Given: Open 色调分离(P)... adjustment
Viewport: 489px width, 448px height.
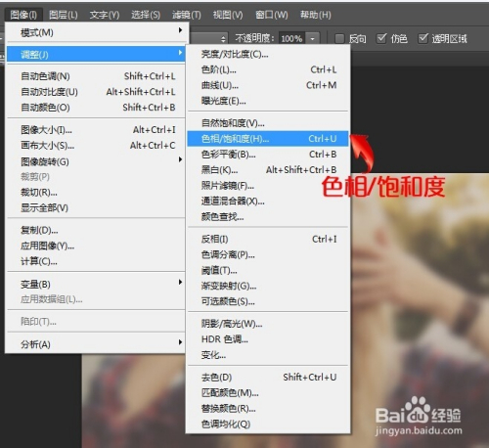Looking at the screenshot, I should tap(268, 254).
